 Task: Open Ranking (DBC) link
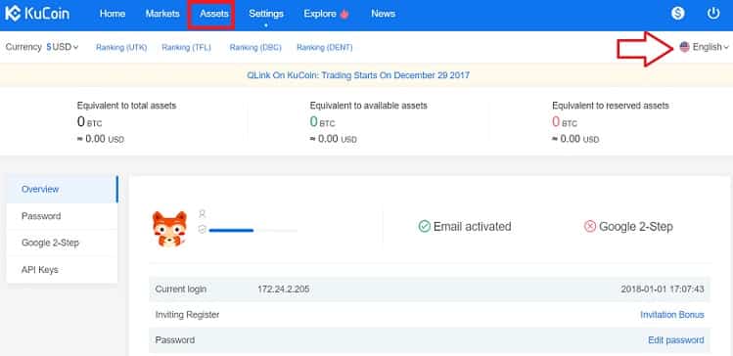click(255, 47)
